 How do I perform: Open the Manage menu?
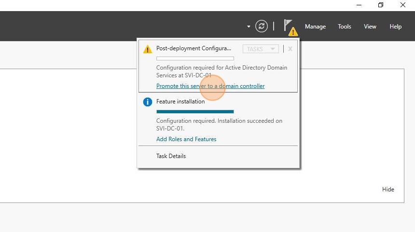point(315,27)
